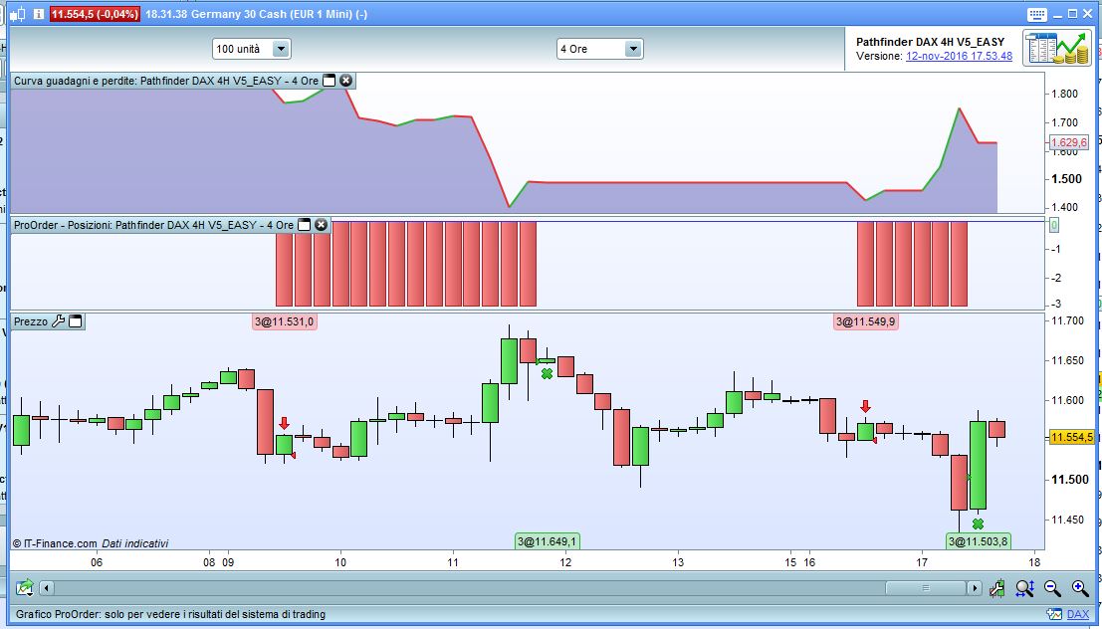Click the second red sell arrow near 16
Image resolution: width=1102 pixels, height=629 pixels.
pos(865,406)
